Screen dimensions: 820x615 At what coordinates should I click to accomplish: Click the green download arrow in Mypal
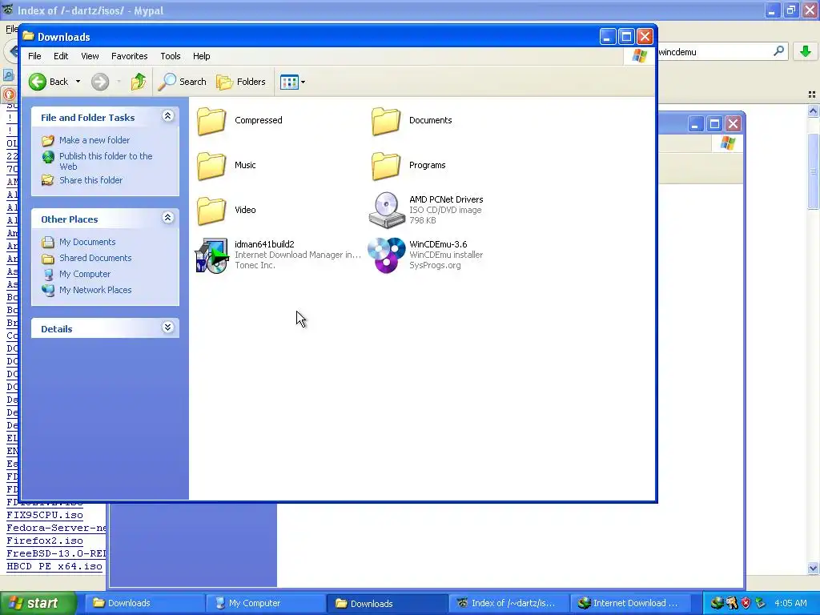[806, 51]
